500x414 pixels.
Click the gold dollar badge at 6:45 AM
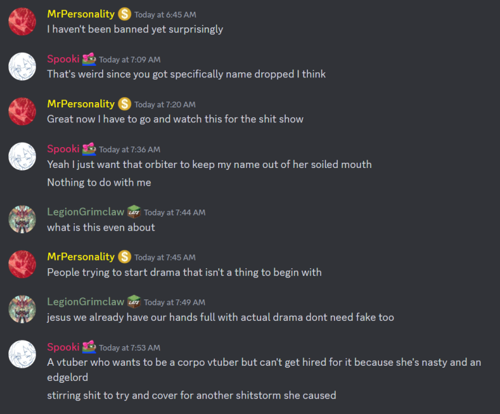(x=124, y=14)
